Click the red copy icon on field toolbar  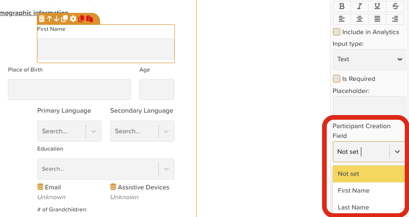(81, 19)
